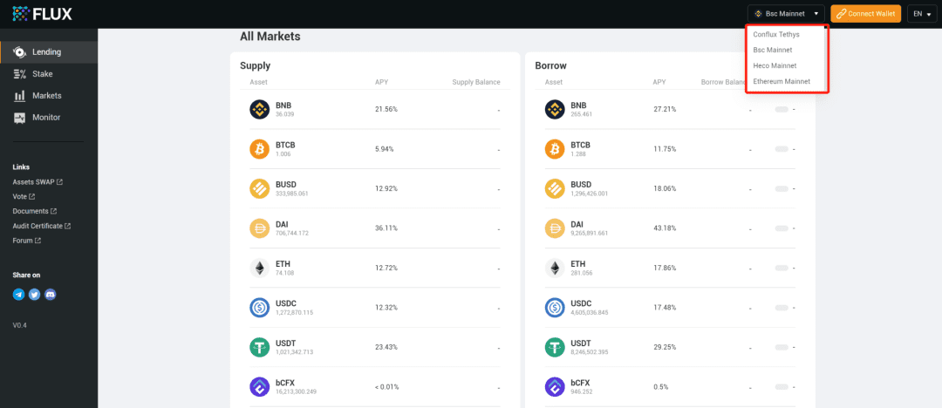Click the DAI coin icon in Supply
Image resolution: width=942 pixels, height=408 pixels.
click(260, 228)
